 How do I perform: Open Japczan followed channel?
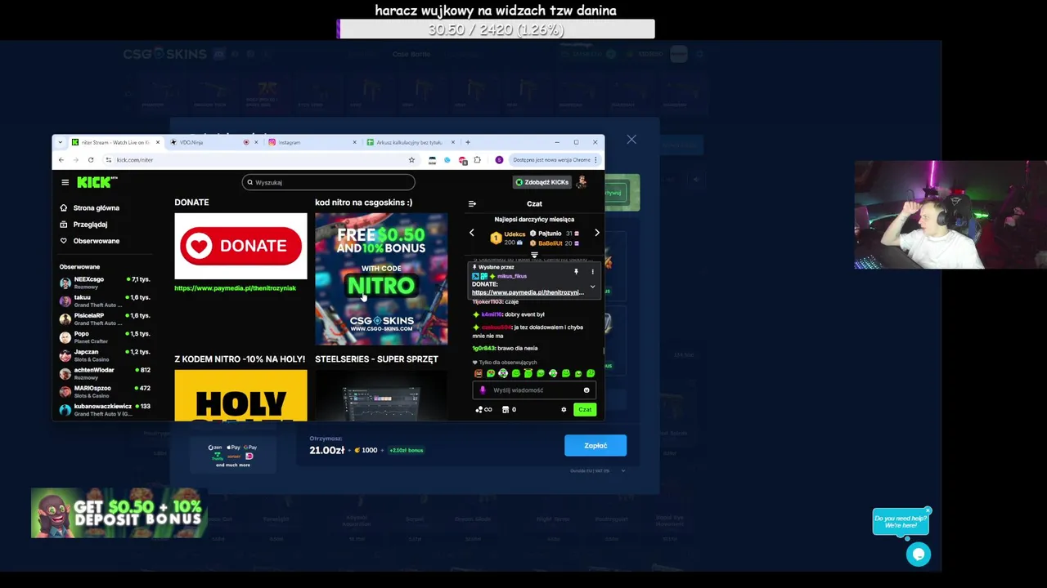pos(105,355)
